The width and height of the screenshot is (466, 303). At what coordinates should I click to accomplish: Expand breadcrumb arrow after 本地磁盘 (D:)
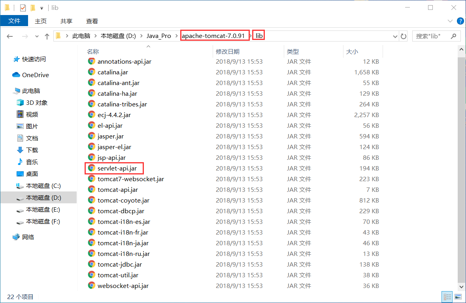pyautogui.click(x=141, y=36)
